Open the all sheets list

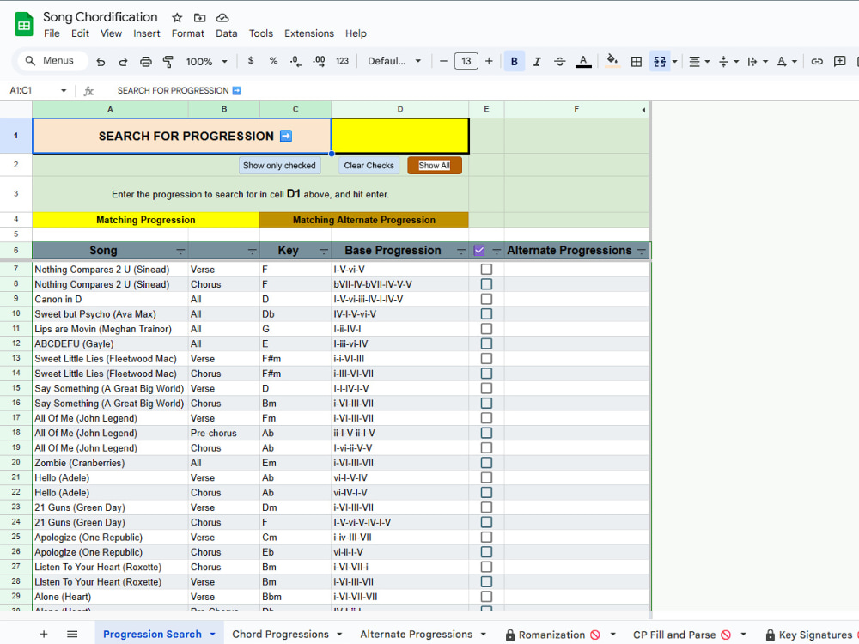coord(72,634)
